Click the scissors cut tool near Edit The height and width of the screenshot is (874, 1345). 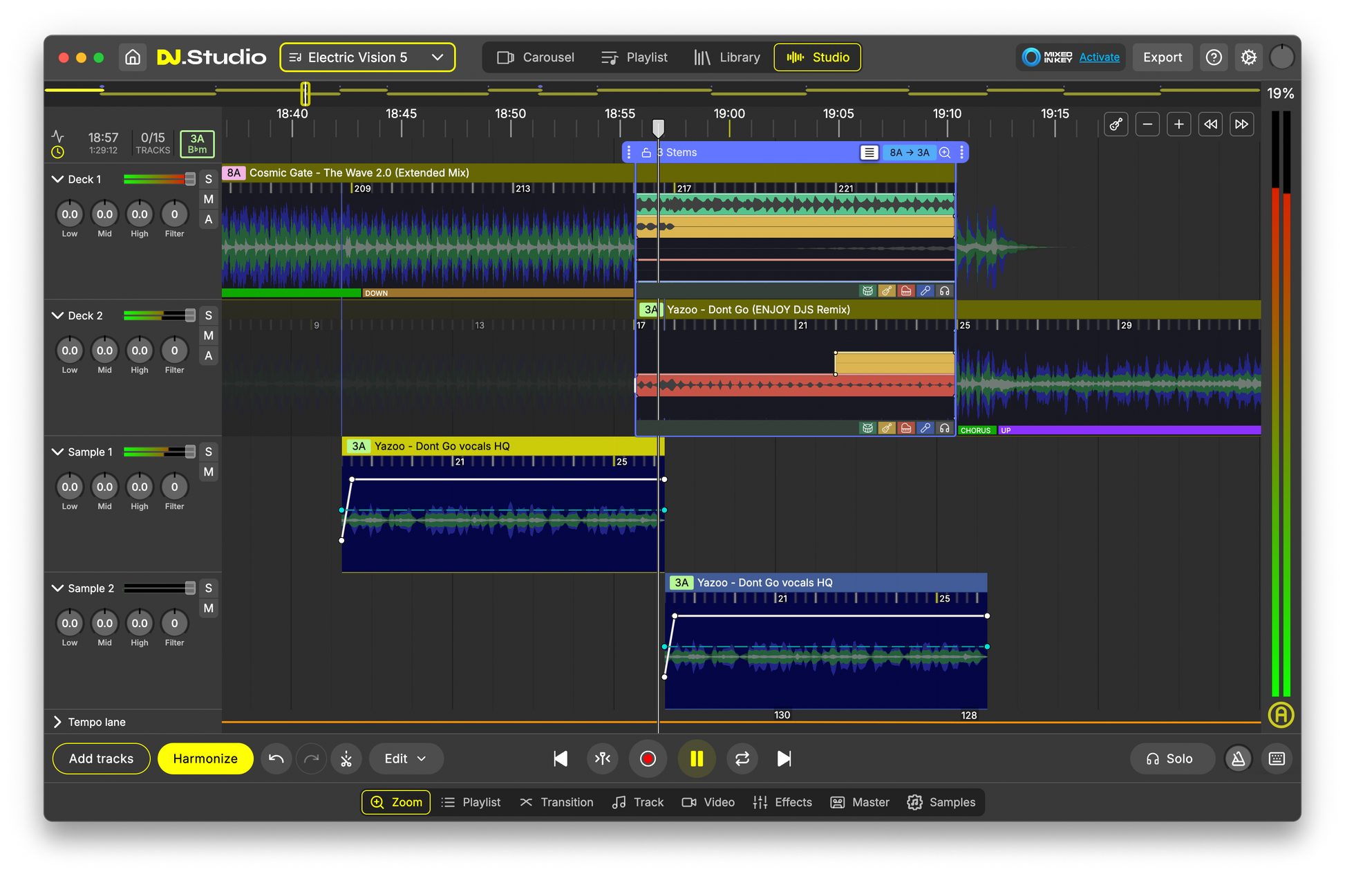[346, 759]
